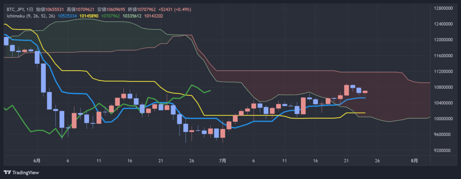
Task: Click the 7月 date axis label
Action: (223, 161)
